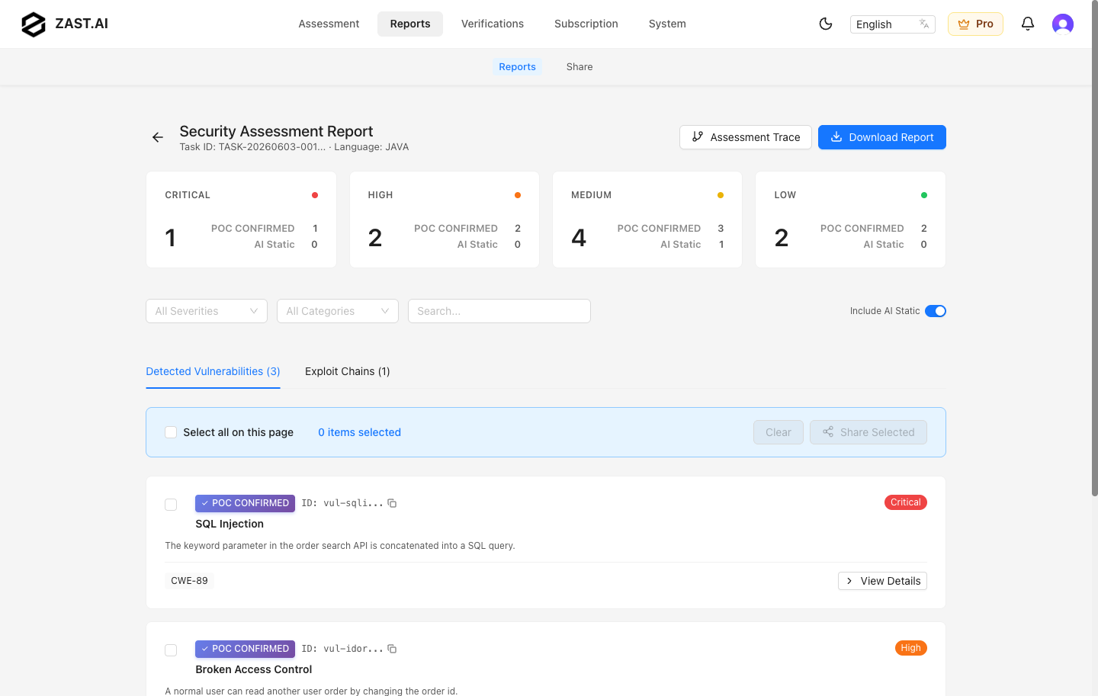Open the English language dropdown
This screenshot has height=696, width=1098.
click(893, 24)
